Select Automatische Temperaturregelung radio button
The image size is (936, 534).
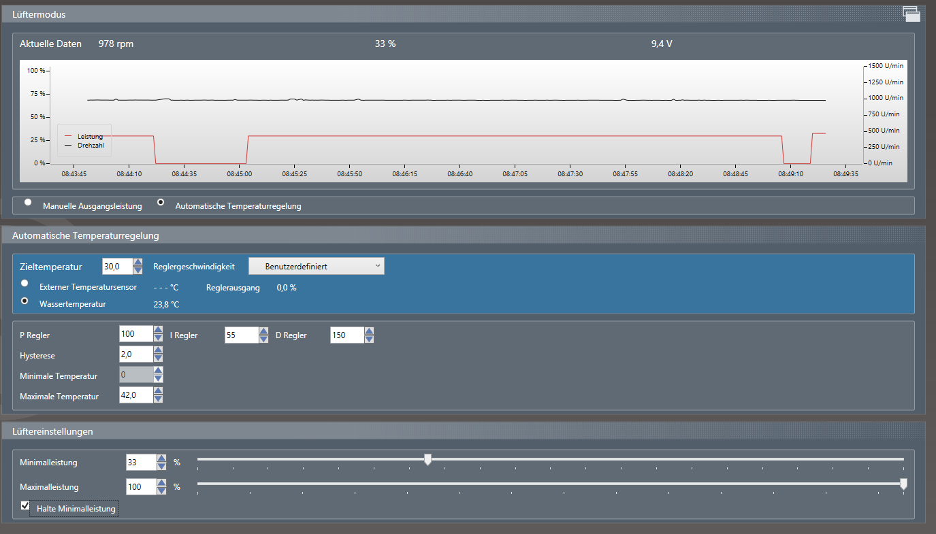point(161,202)
